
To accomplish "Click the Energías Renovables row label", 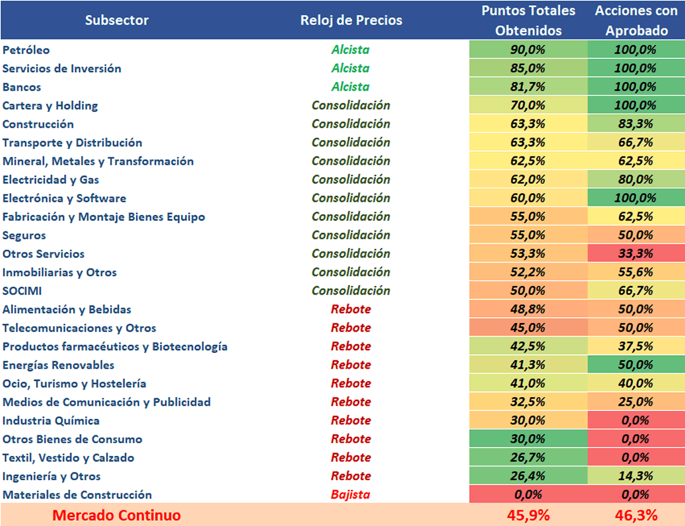I will (58, 365).
